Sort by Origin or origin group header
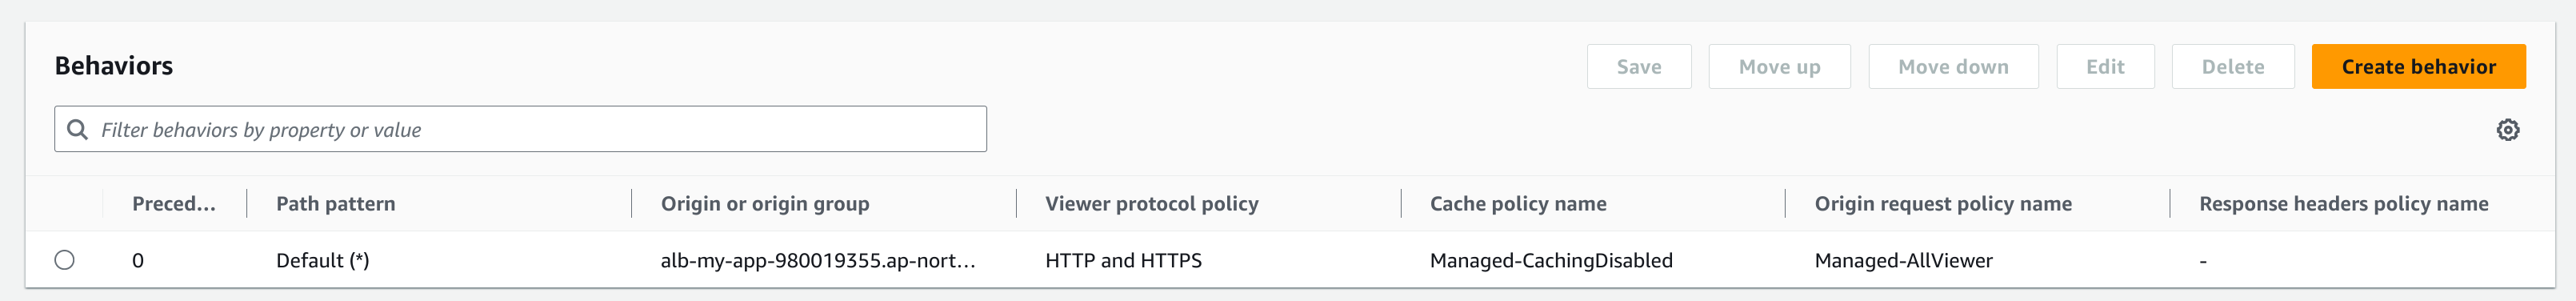 765,204
